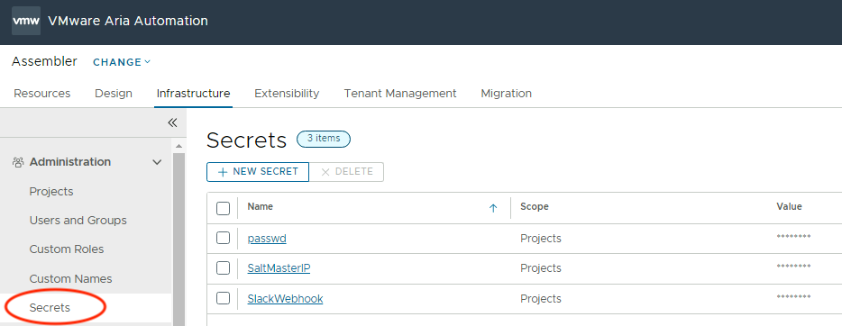Screen dimensions: 842x326
Task: Collapse the Administration section chevron
Action: pos(158,162)
